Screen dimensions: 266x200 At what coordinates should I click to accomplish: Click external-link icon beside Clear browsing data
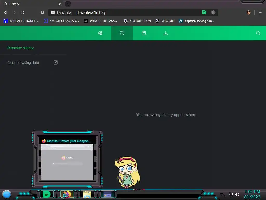tap(56, 63)
